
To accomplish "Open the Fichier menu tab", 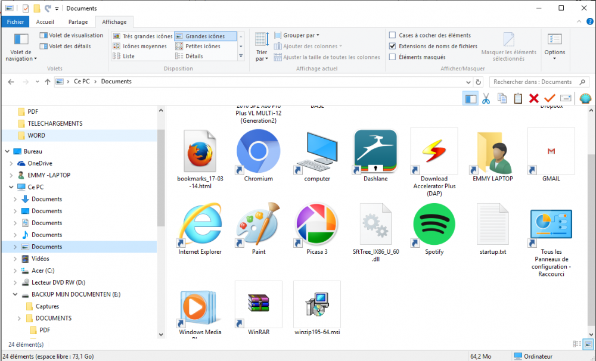I will click(15, 21).
